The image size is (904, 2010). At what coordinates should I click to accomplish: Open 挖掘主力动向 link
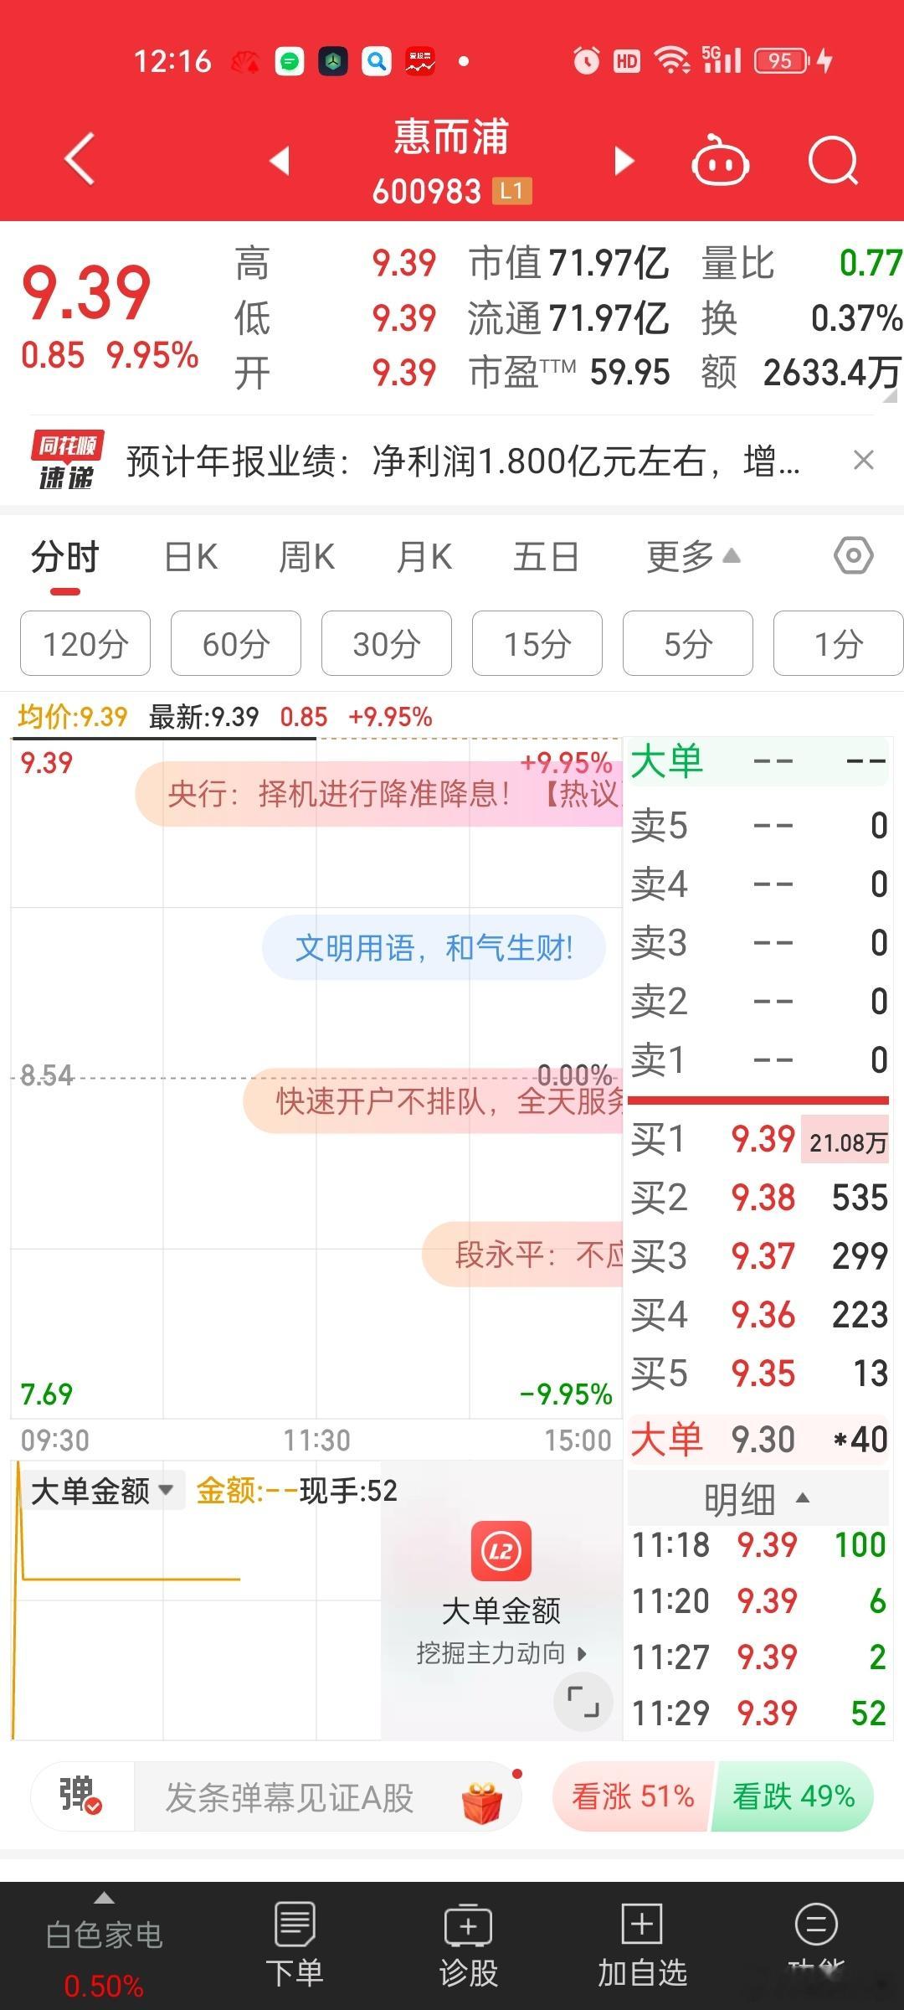(501, 1653)
